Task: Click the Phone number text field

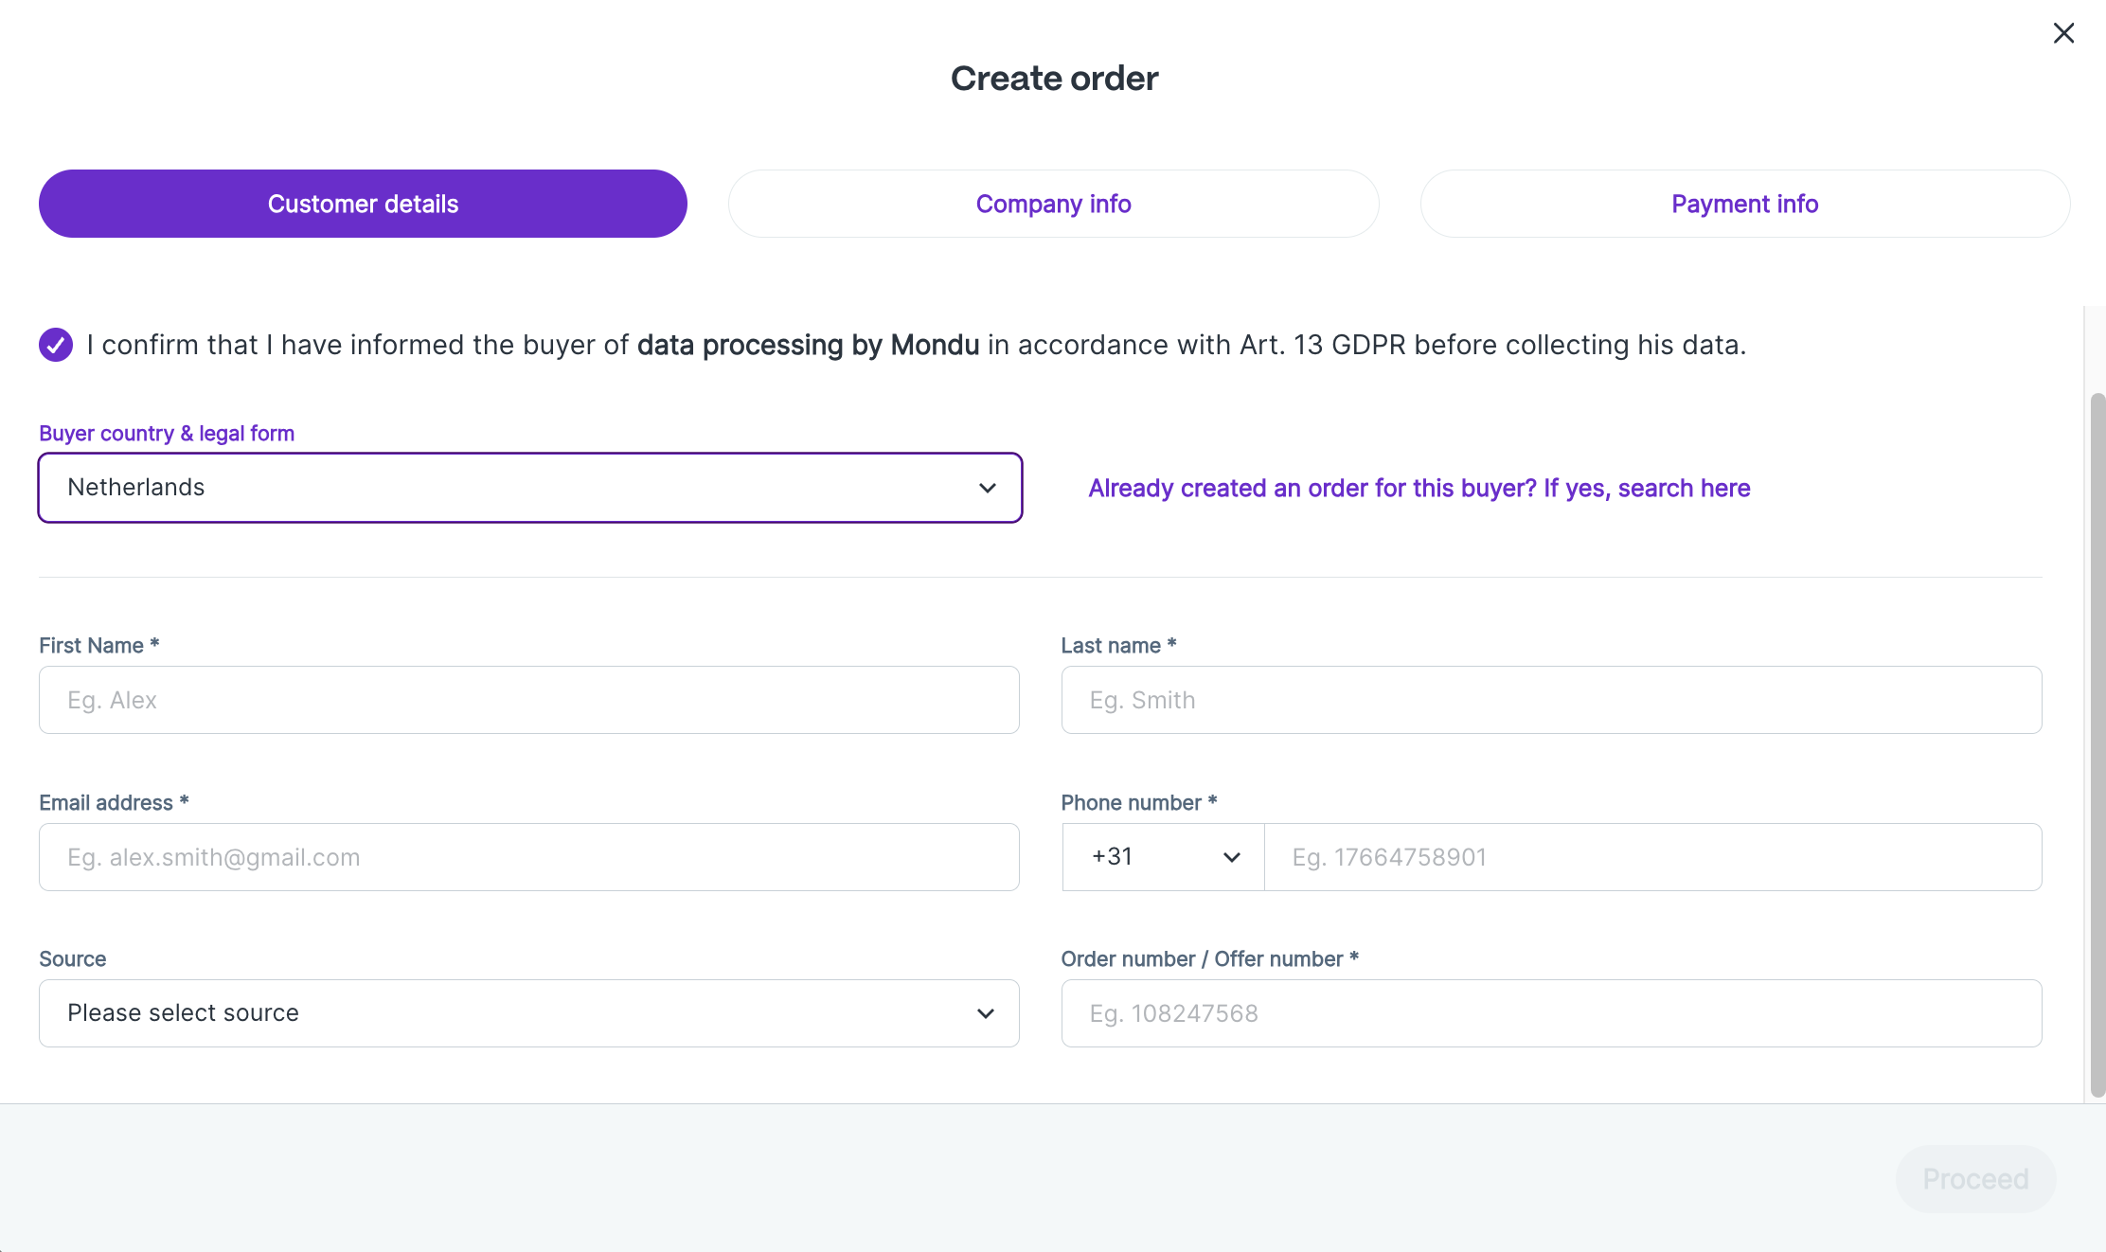Action: click(x=1652, y=857)
